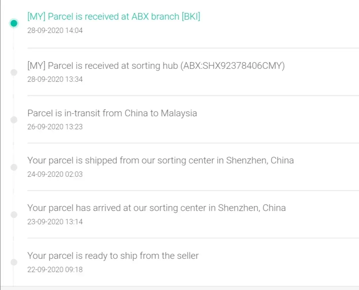The width and height of the screenshot is (359, 290).
Task: Click the dot beside in-transit from China entry
Action: pos(14,120)
